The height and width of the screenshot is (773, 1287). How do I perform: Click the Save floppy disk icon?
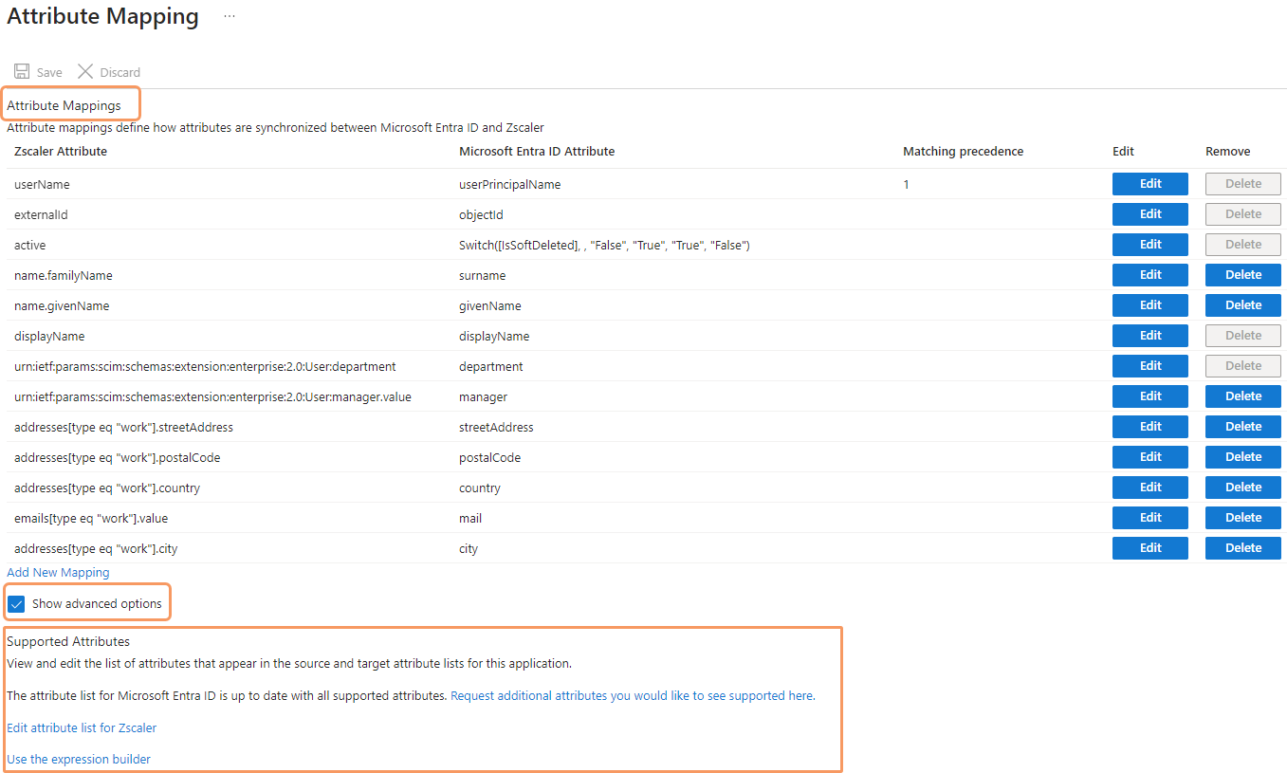pyautogui.click(x=21, y=71)
